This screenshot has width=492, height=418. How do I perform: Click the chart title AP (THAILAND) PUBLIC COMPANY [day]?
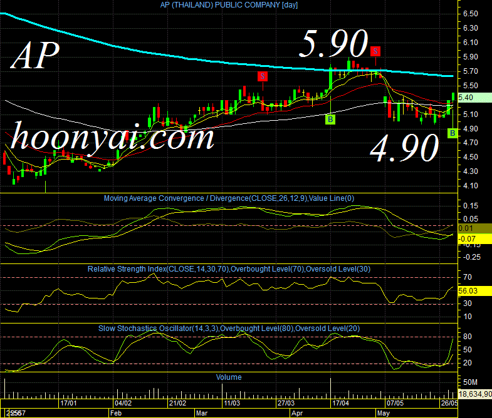tap(229, 5)
